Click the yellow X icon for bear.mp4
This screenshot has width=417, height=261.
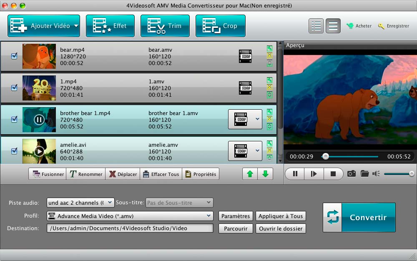click(269, 55)
